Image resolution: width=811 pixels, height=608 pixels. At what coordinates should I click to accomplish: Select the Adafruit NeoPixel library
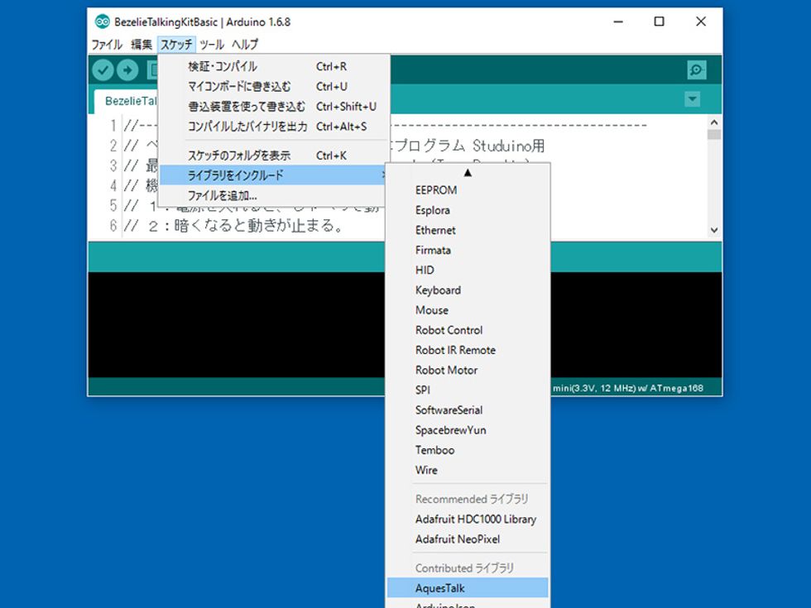click(x=457, y=539)
